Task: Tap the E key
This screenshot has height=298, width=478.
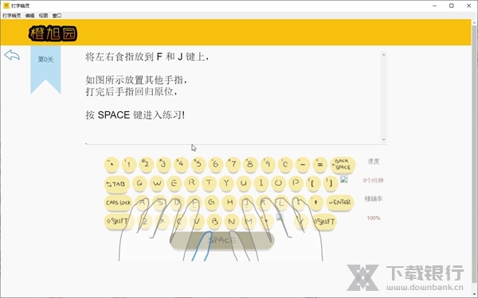Action: click(x=174, y=184)
